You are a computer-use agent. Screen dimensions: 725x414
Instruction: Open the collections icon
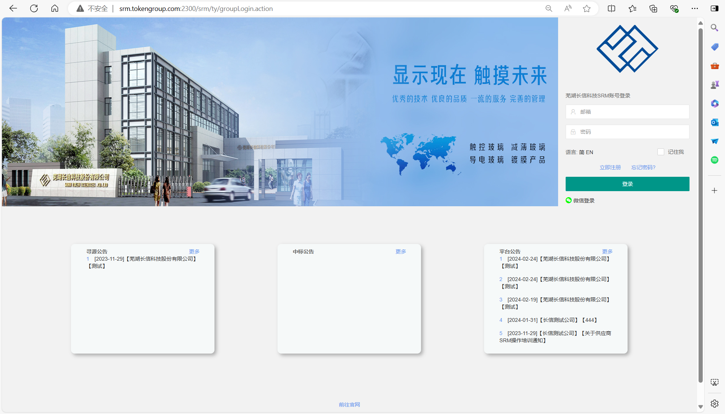tap(653, 9)
